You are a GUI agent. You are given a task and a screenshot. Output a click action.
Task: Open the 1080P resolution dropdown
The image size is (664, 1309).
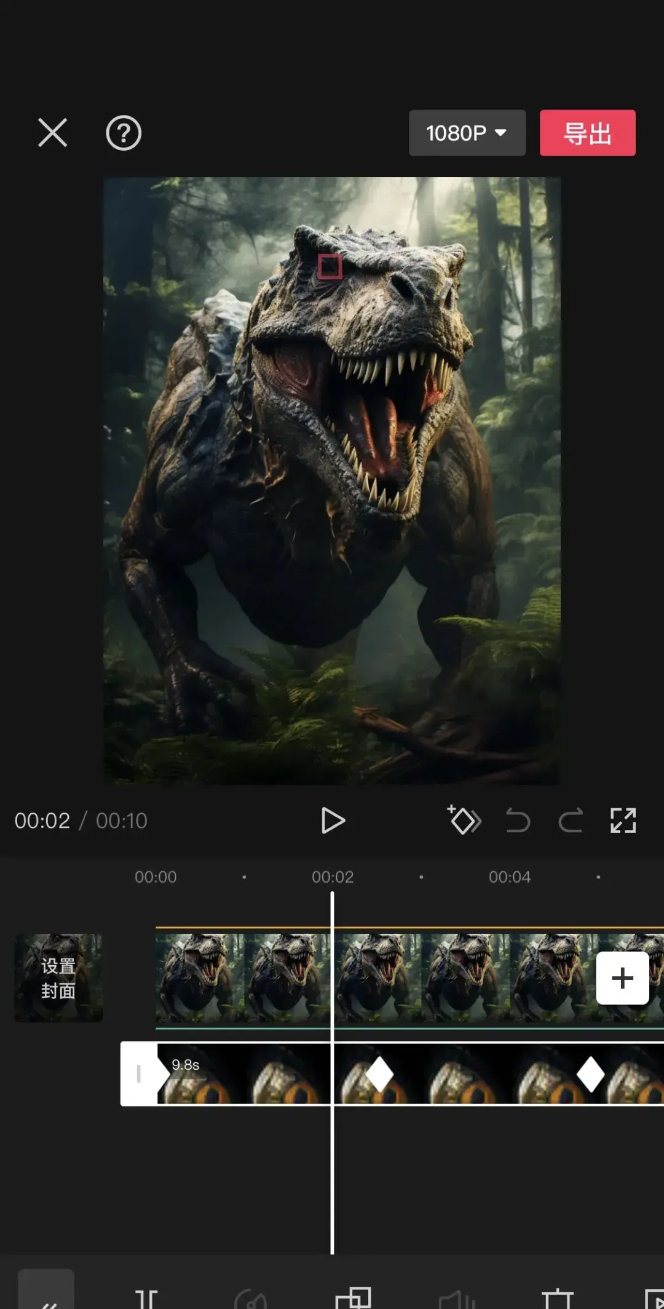467,133
